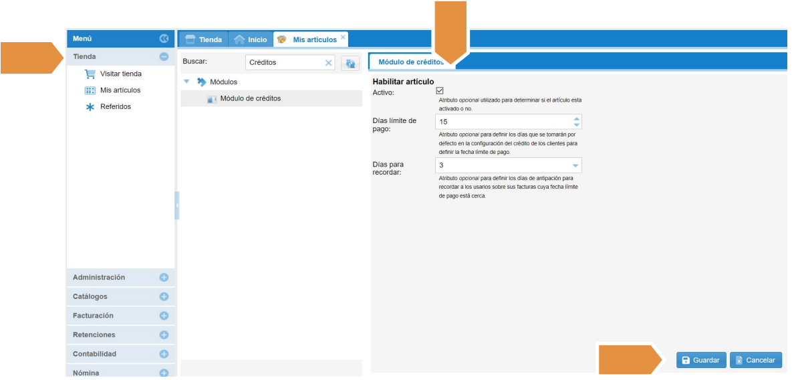
Task: Collapse the Tienda menu section
Action: (164, 57)
